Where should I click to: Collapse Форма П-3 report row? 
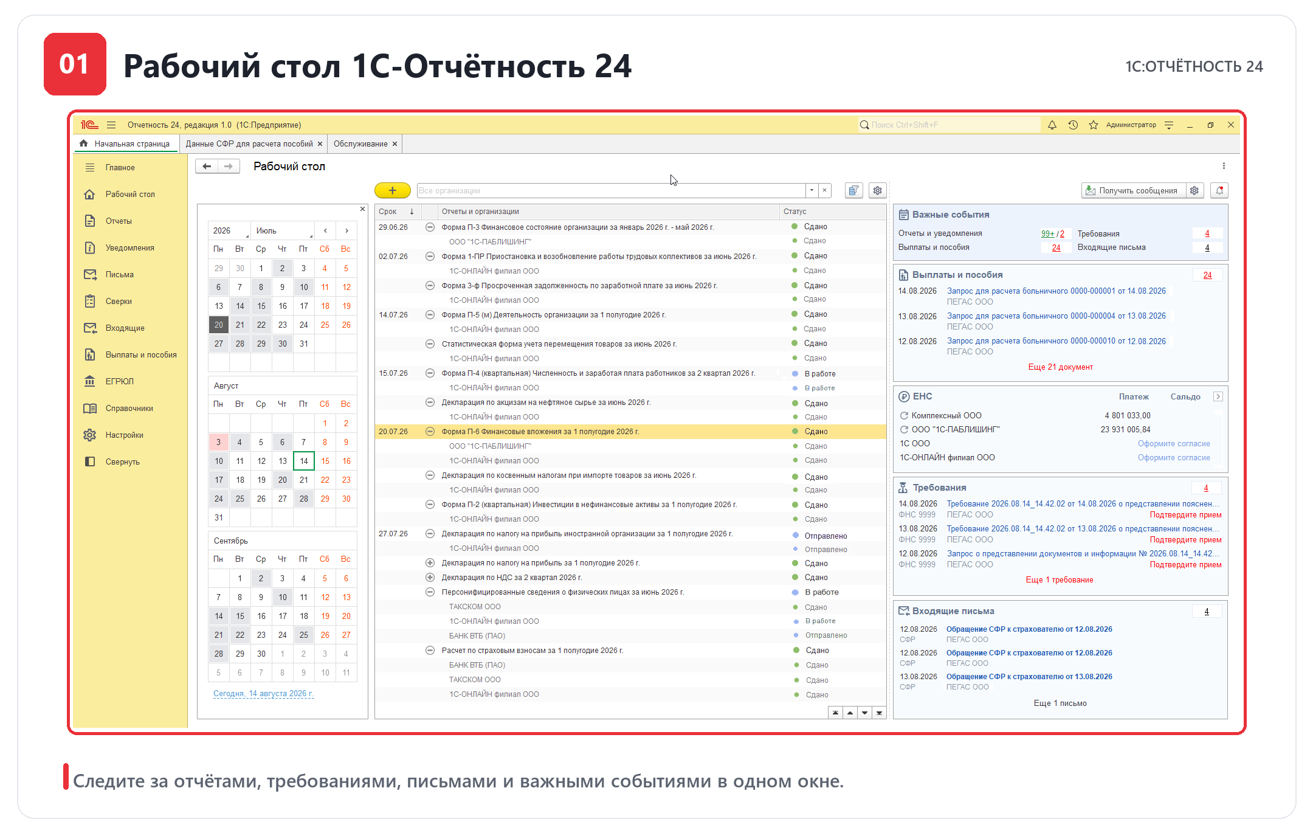(x=430, y=227)
